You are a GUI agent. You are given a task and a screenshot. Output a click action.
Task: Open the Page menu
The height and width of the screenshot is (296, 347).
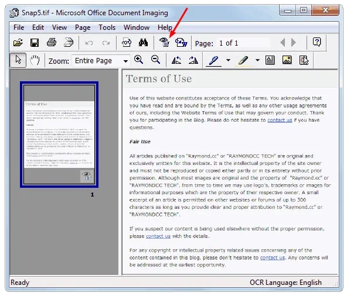[83, 27]
